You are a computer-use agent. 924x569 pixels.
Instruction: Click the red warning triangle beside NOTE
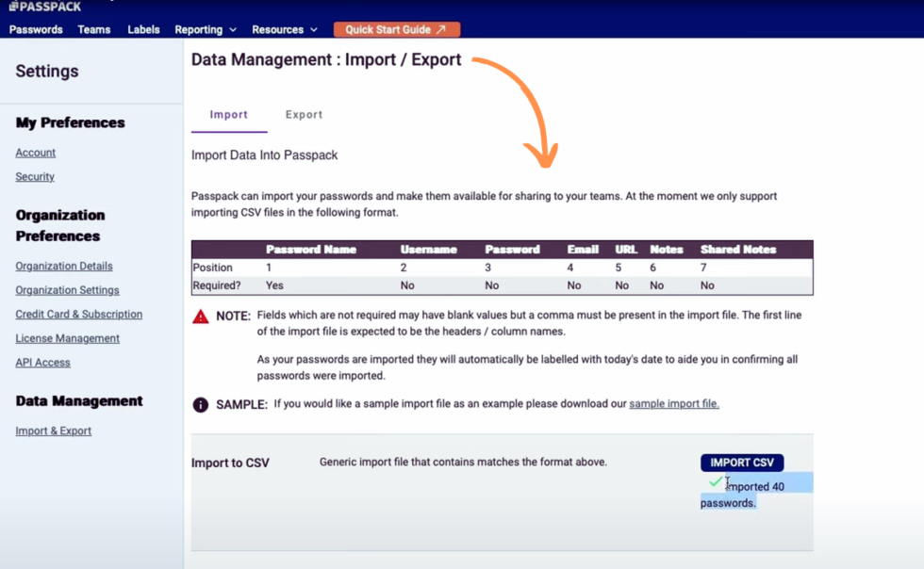click(x=201, y=317)
